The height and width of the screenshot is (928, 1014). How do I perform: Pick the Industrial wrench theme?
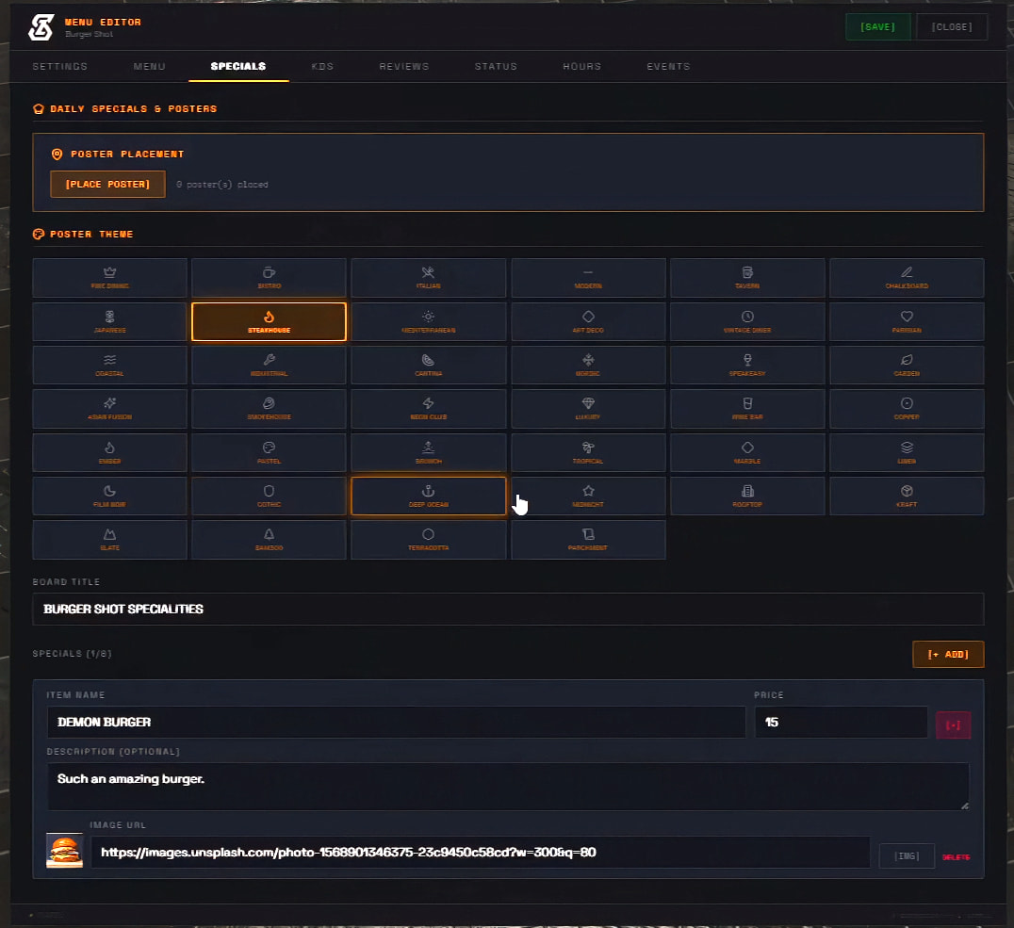point(269,365)
